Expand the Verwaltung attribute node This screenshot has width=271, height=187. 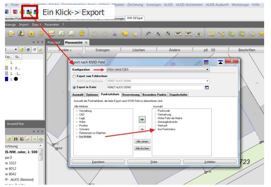coord(77,111)
